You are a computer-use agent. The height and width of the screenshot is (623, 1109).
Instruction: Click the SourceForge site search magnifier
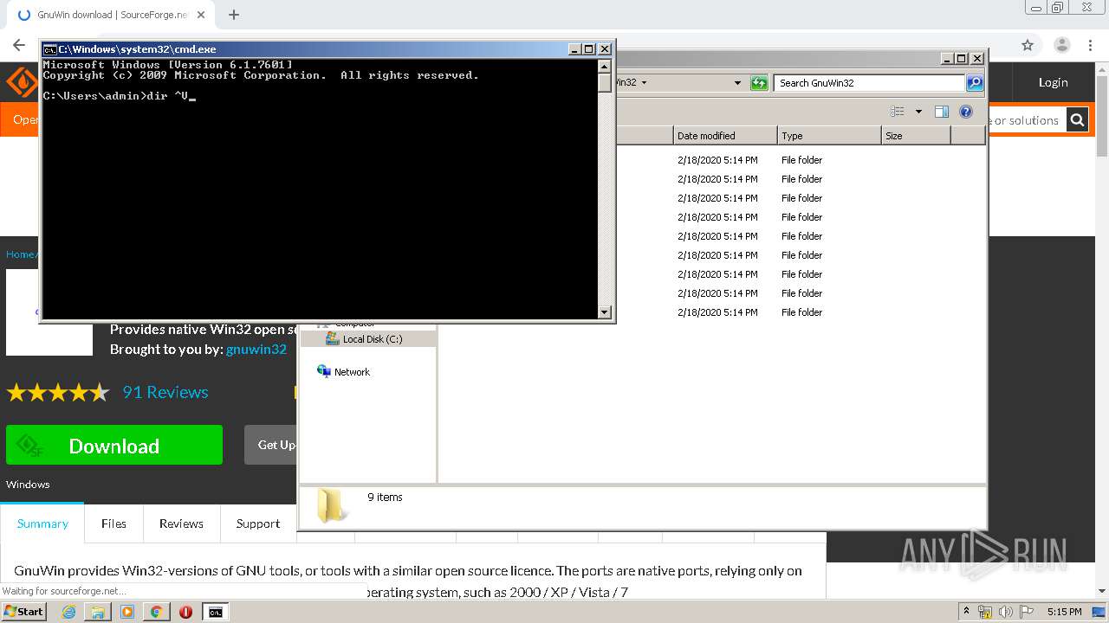[x=1077, y=120]
